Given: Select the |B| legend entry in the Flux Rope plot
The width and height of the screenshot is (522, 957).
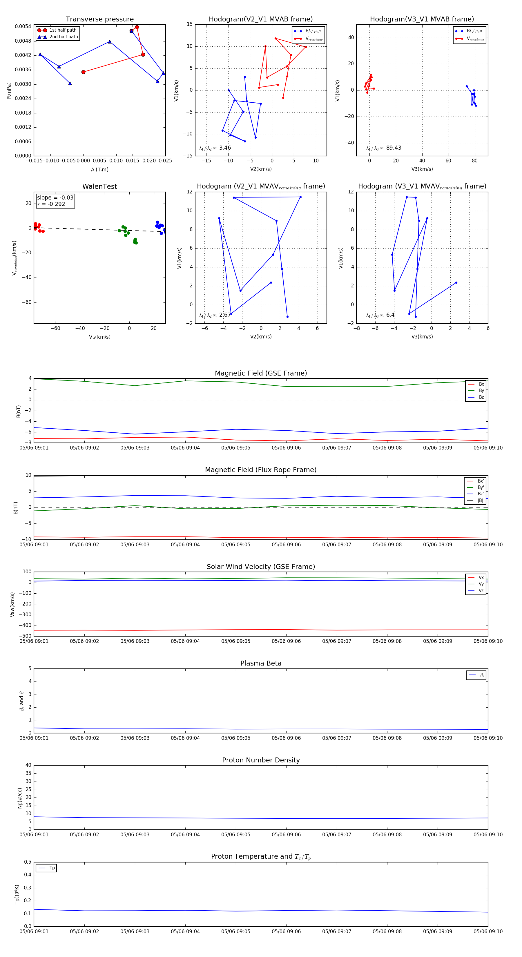Looking at the screenshot, I should 476,501.
